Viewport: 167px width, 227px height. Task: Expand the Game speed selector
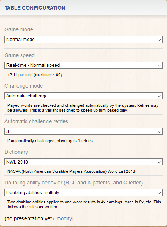(83, 65)
